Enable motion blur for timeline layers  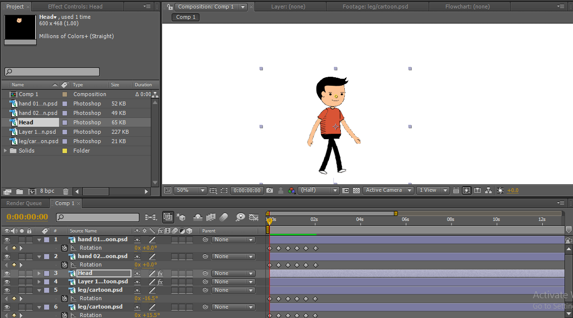224,217
